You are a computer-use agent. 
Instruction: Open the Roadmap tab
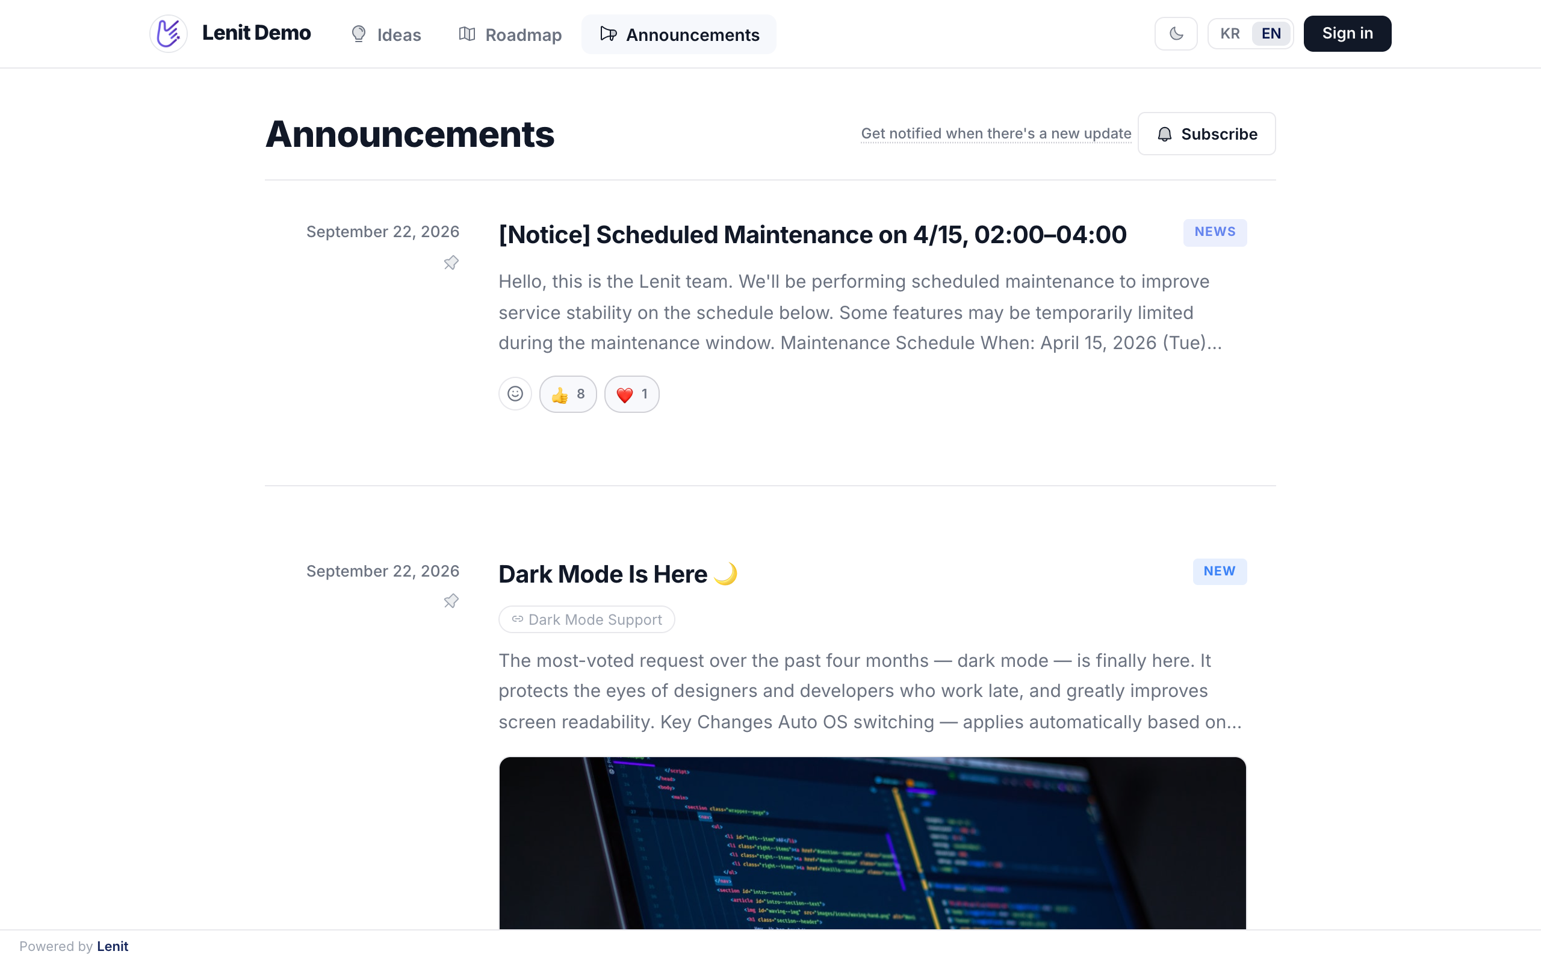click(510, 34)
